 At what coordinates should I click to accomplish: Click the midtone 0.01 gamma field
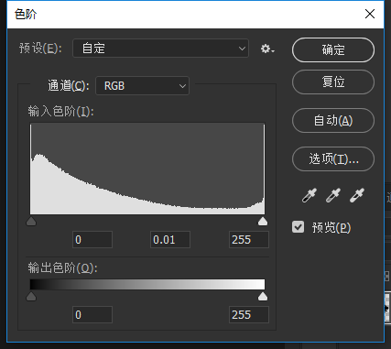170,240
